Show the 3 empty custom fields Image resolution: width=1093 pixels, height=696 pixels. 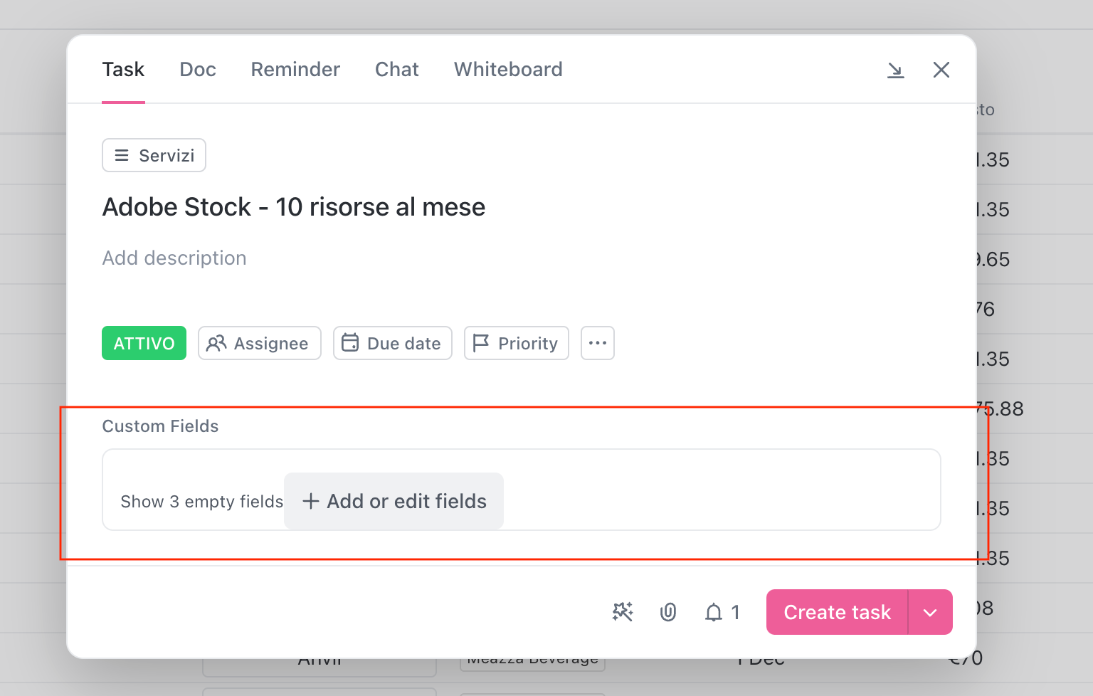pos(202,501)
